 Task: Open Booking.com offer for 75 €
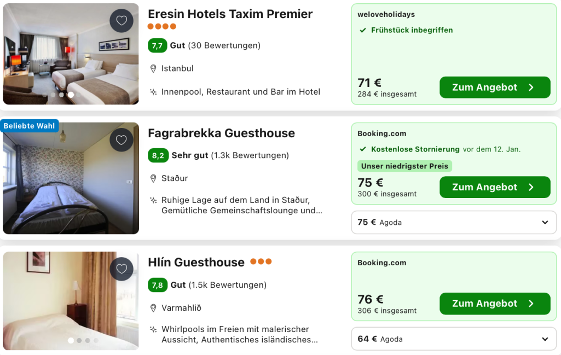click(x=495, y=187)
